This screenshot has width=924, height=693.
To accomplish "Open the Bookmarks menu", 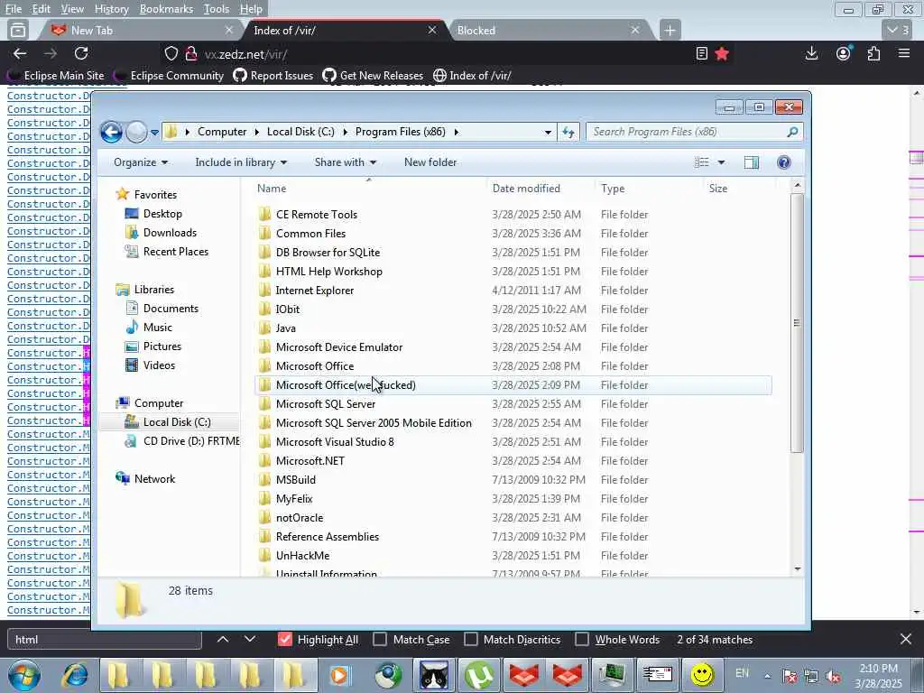I will 166,9.
